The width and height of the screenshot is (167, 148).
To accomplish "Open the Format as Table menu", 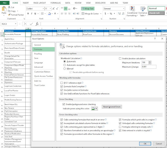I will [143, 11].
